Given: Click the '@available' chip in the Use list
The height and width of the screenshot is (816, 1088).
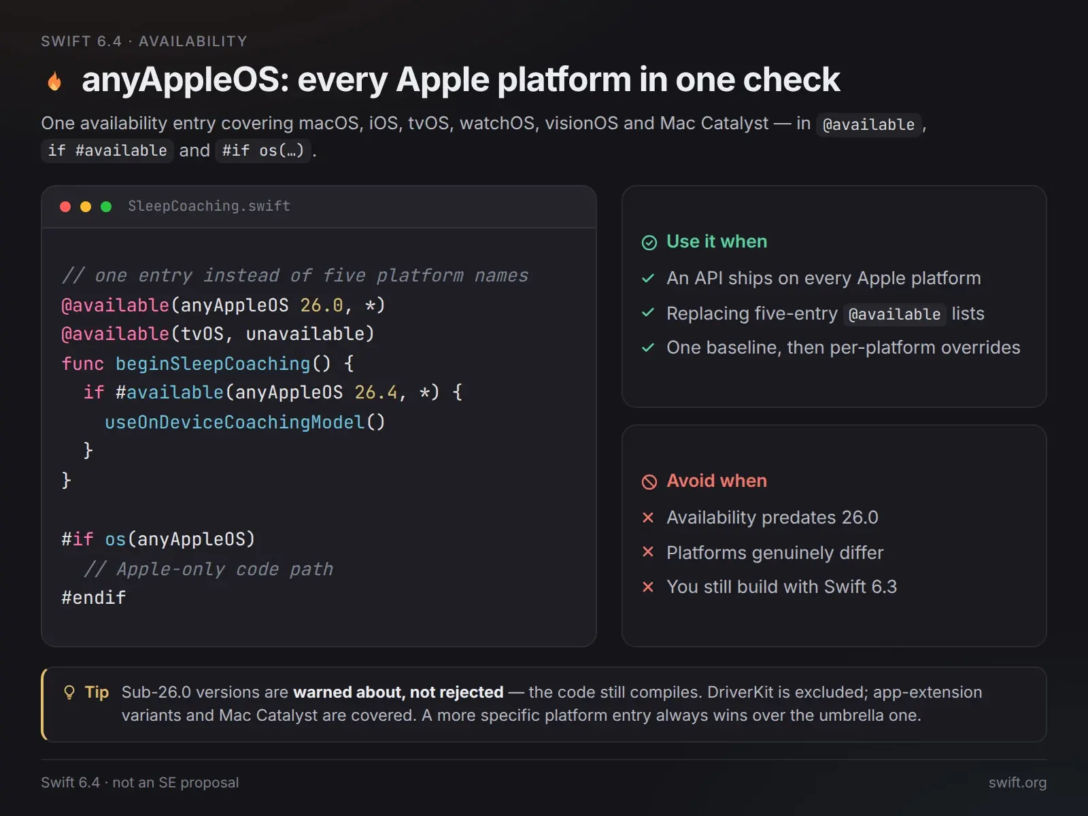Looking at the screenshot, I should (894, 314).
